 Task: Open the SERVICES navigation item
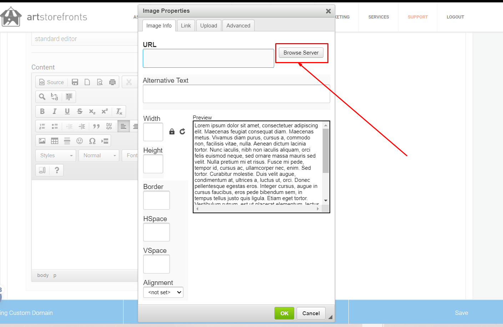click(x=379, y=17)
